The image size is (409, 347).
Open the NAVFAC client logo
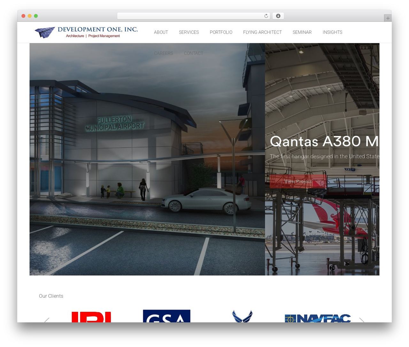tap(318, 318)
